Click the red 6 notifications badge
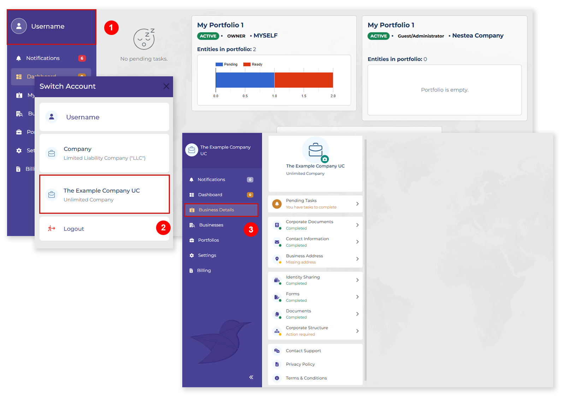The width and height of the screenshot is (563, 400). point(82,58)
